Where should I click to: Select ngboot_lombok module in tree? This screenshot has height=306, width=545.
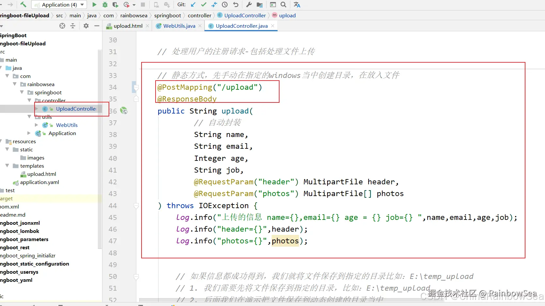pos(20,231)
